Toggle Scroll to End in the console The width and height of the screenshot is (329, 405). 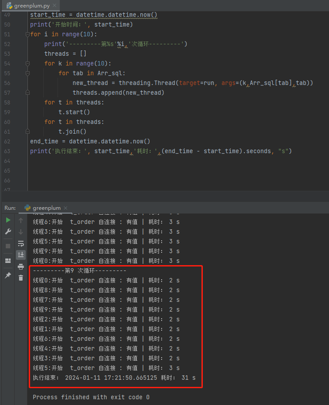point(21,255)
